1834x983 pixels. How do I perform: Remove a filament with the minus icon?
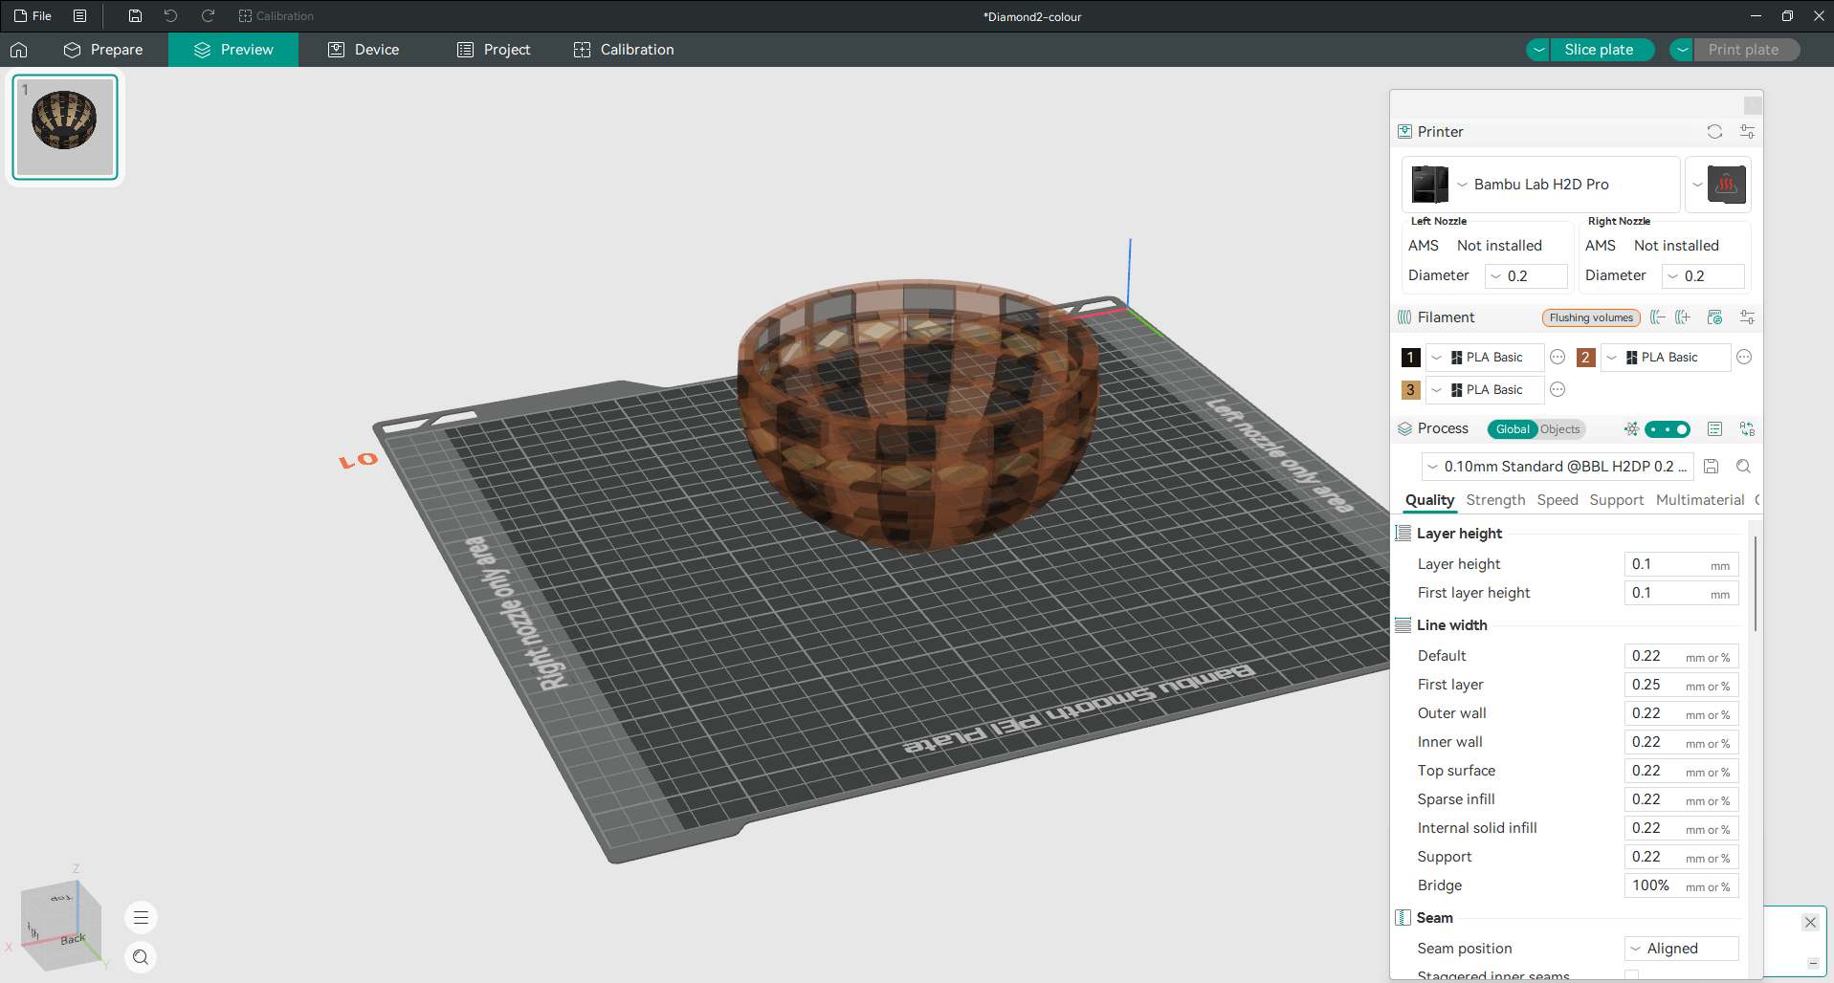(1658, 317)
